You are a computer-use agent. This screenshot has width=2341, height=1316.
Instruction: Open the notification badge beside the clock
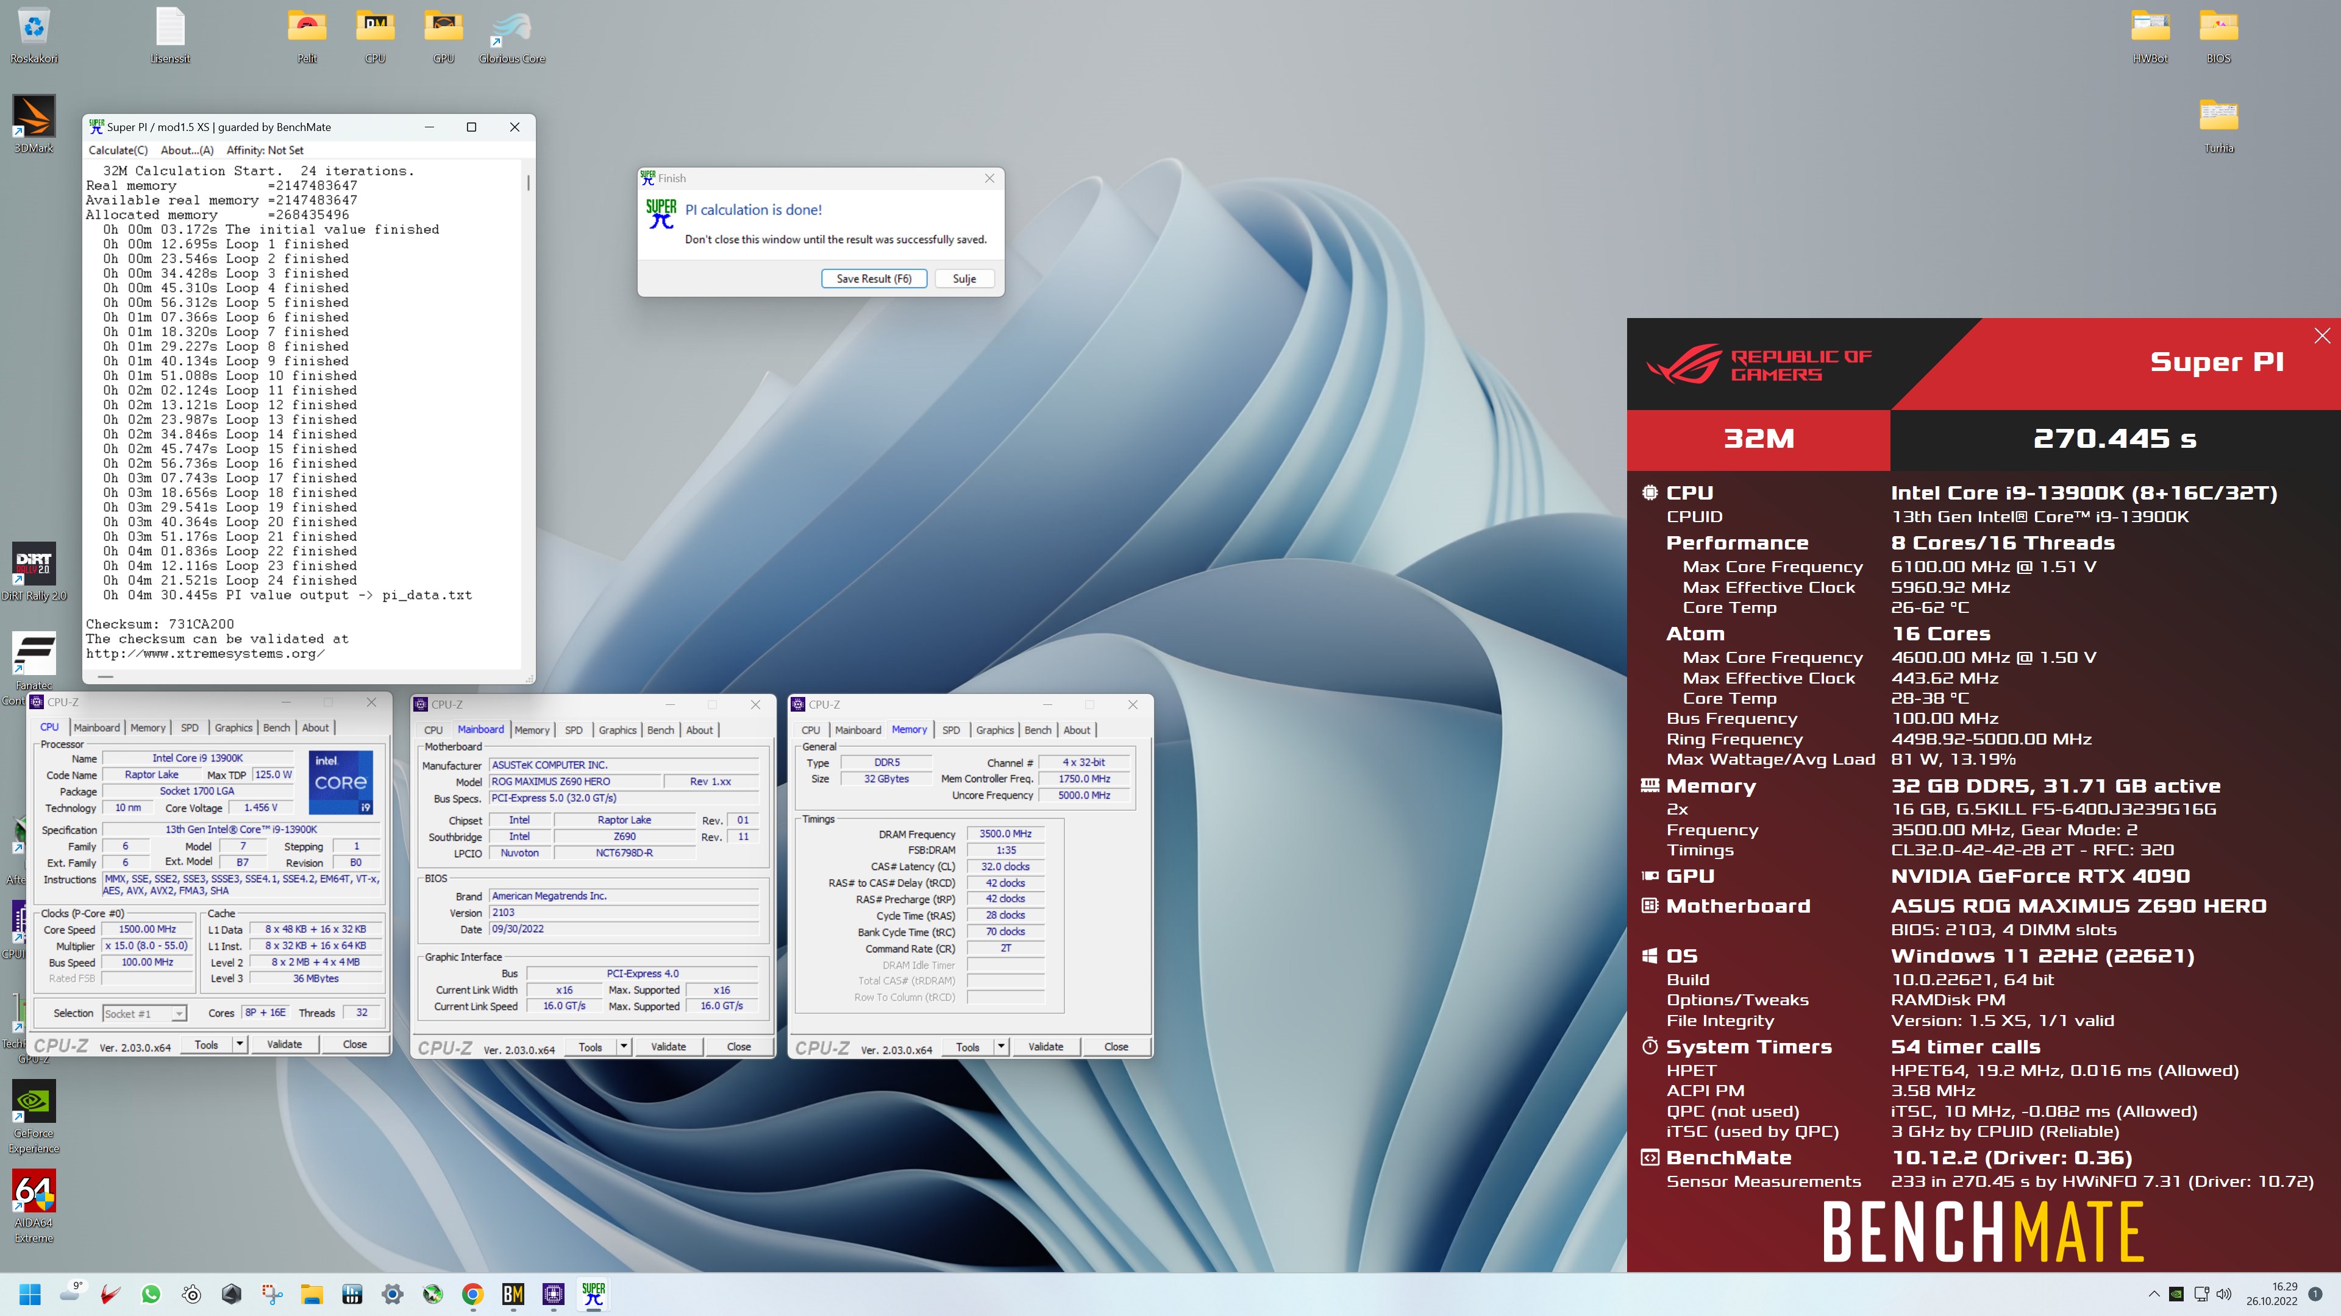click(2315, 1294)
